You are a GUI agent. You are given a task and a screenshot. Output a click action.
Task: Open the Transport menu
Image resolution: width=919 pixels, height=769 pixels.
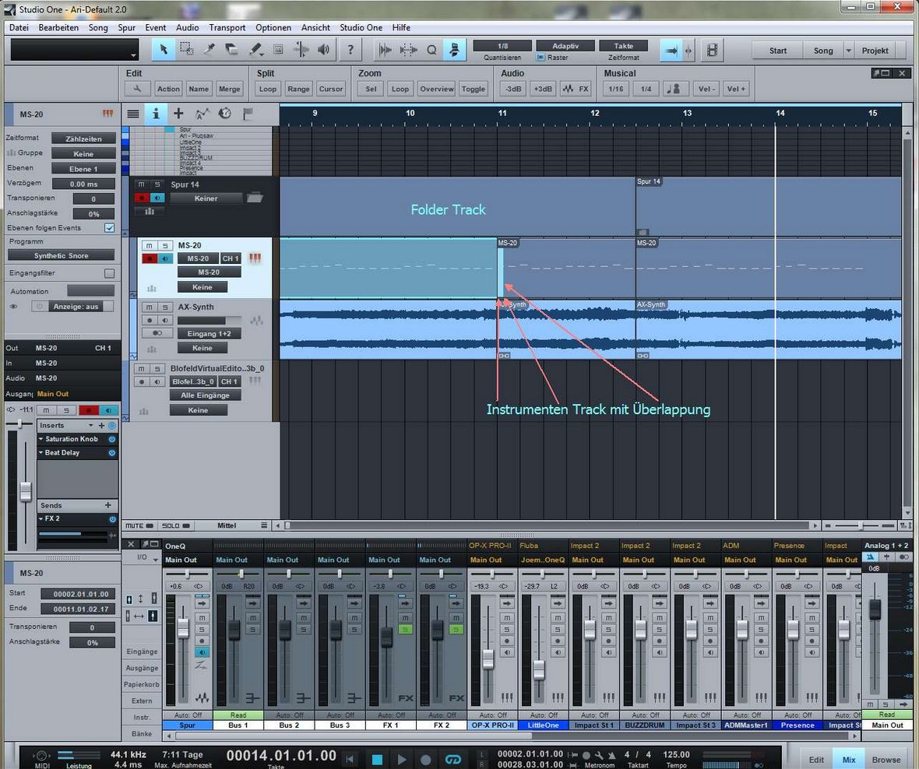click(227, 27)
